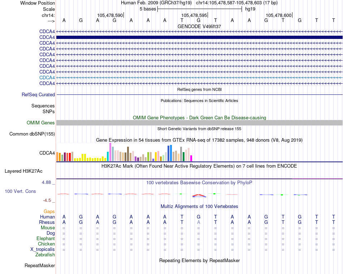Click the CDCA4 label beside the exon bar
The width and height of the screenshot is (343, 274).
(x=47, y=37)
